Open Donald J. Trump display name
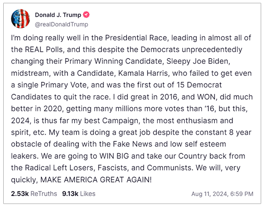The height and width of the screenshot is (208, 266). (58, 15)
